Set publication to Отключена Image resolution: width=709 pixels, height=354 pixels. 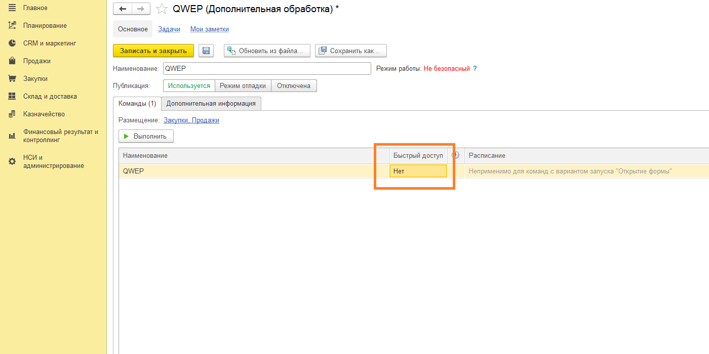point(294,86)
